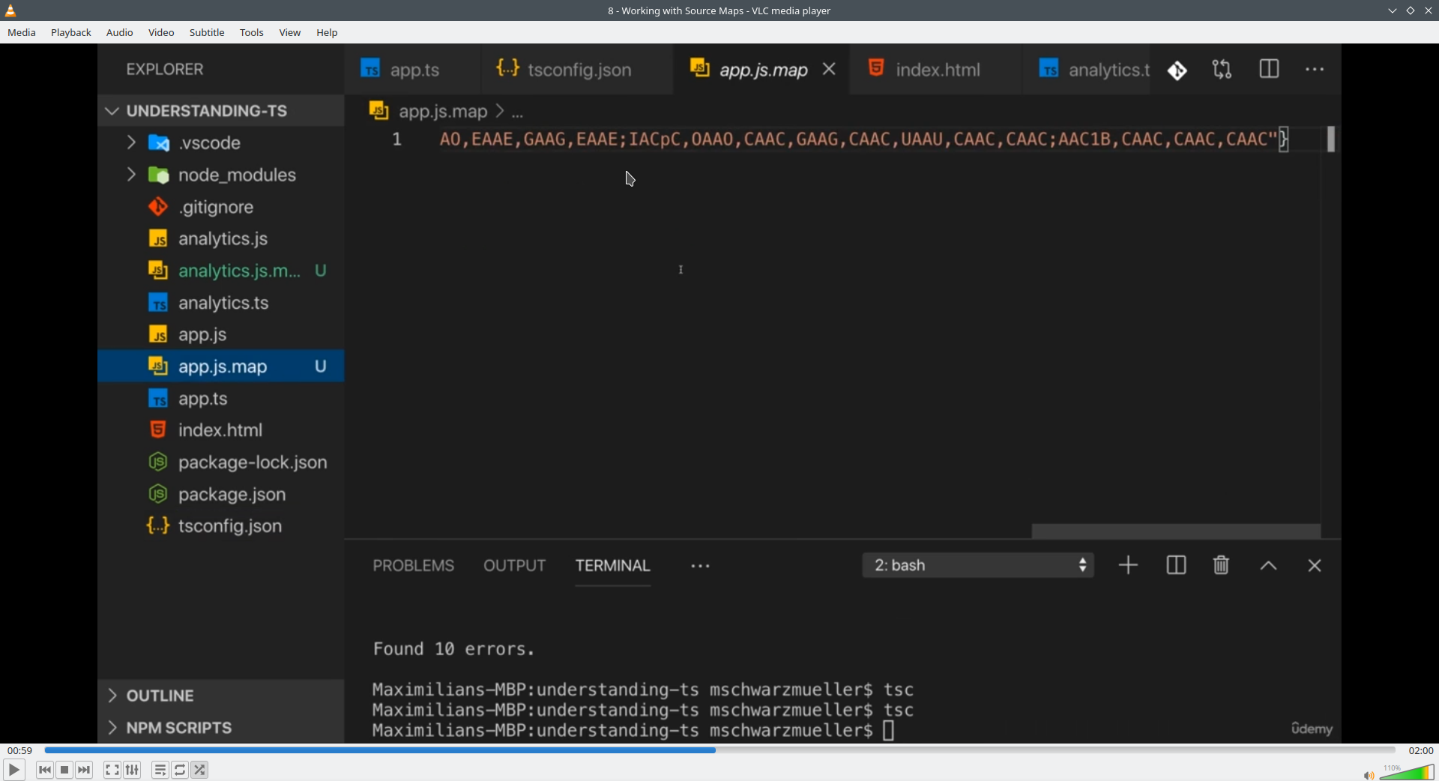The width and height of the screenshot is (1439, 781).
Task: Mute the audio speaker icon
Action: pyautogui.click(x=1369, y=775)
